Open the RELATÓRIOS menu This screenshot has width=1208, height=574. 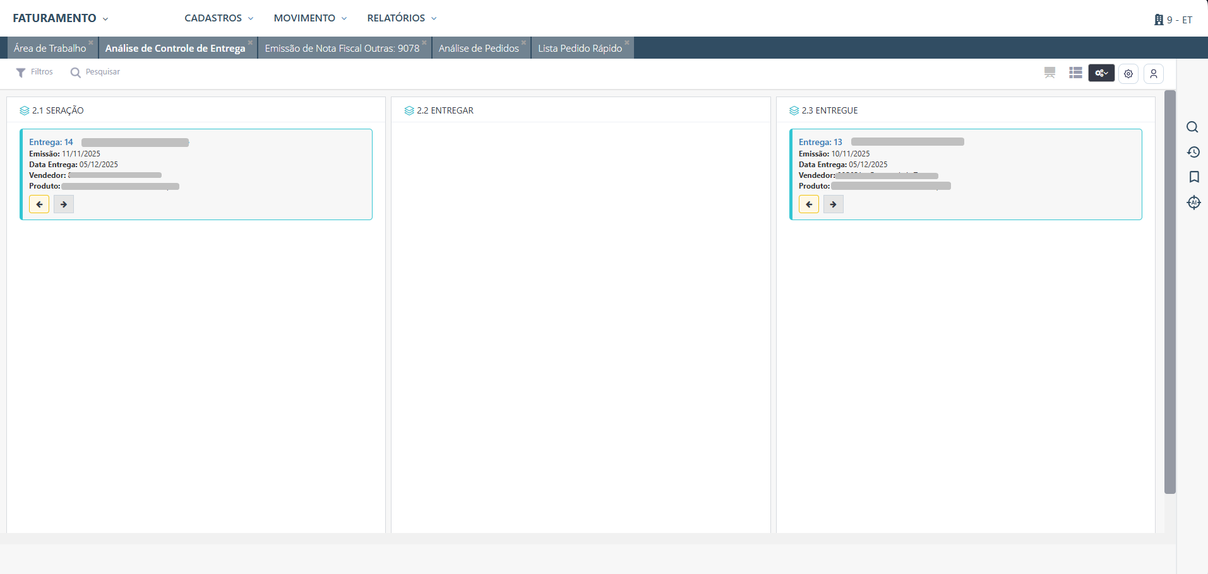[x=402, y=18]
